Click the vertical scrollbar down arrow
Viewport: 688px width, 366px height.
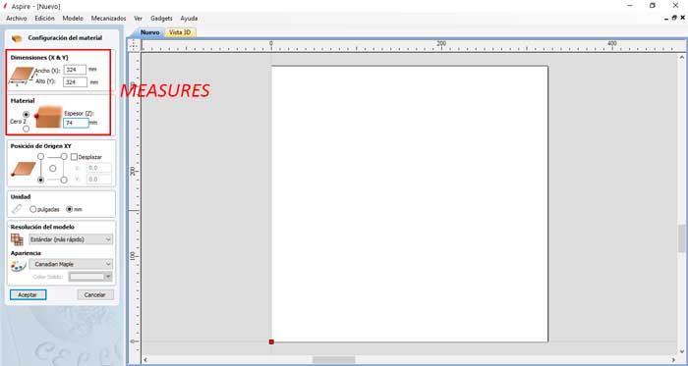[682, 351]
